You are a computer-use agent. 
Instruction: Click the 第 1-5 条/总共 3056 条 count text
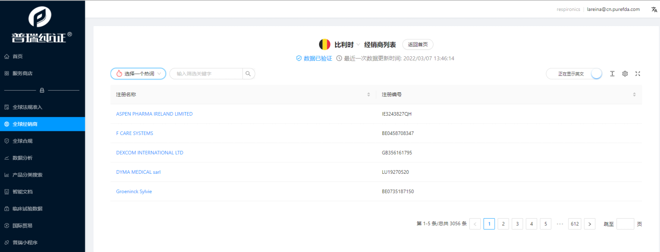coord(441,224)
